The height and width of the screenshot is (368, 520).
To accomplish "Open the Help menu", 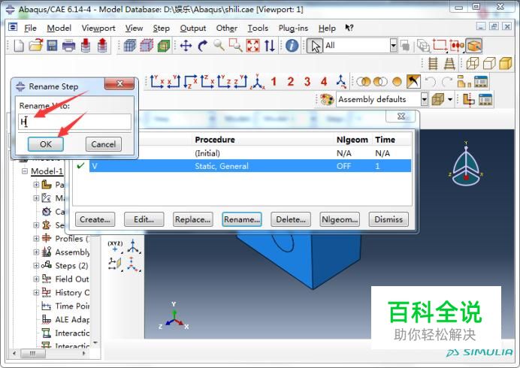I will tap(327, 29).
